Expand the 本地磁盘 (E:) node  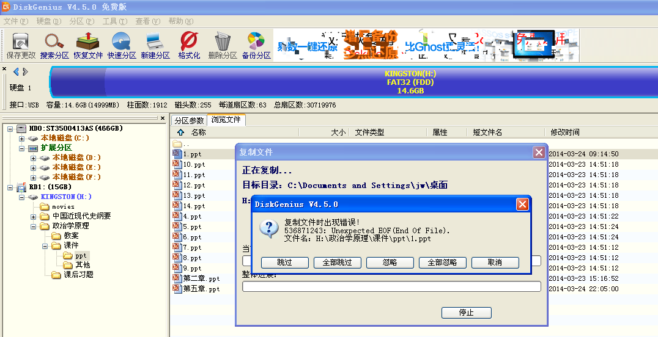tap(33, 168)
